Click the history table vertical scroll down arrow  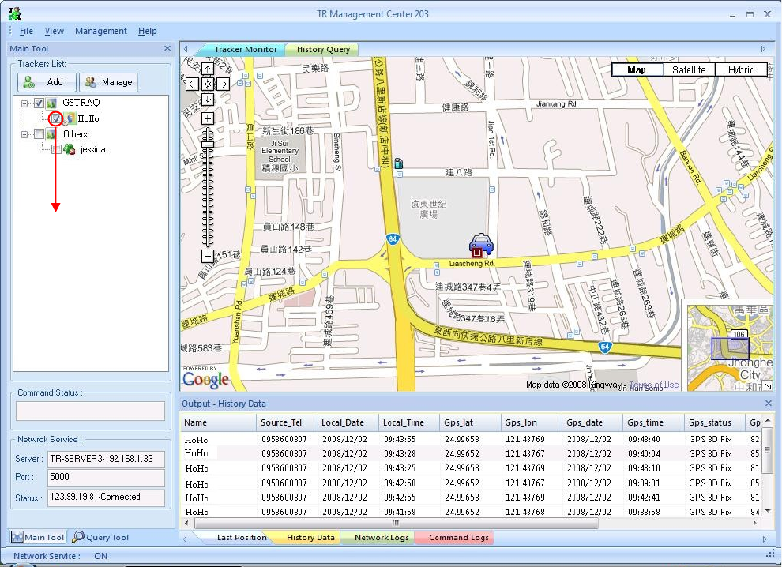pos(768,511)
